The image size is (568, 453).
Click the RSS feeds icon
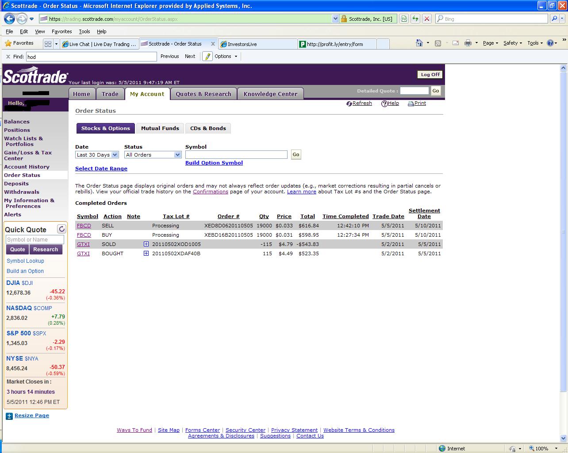(438, 43)
